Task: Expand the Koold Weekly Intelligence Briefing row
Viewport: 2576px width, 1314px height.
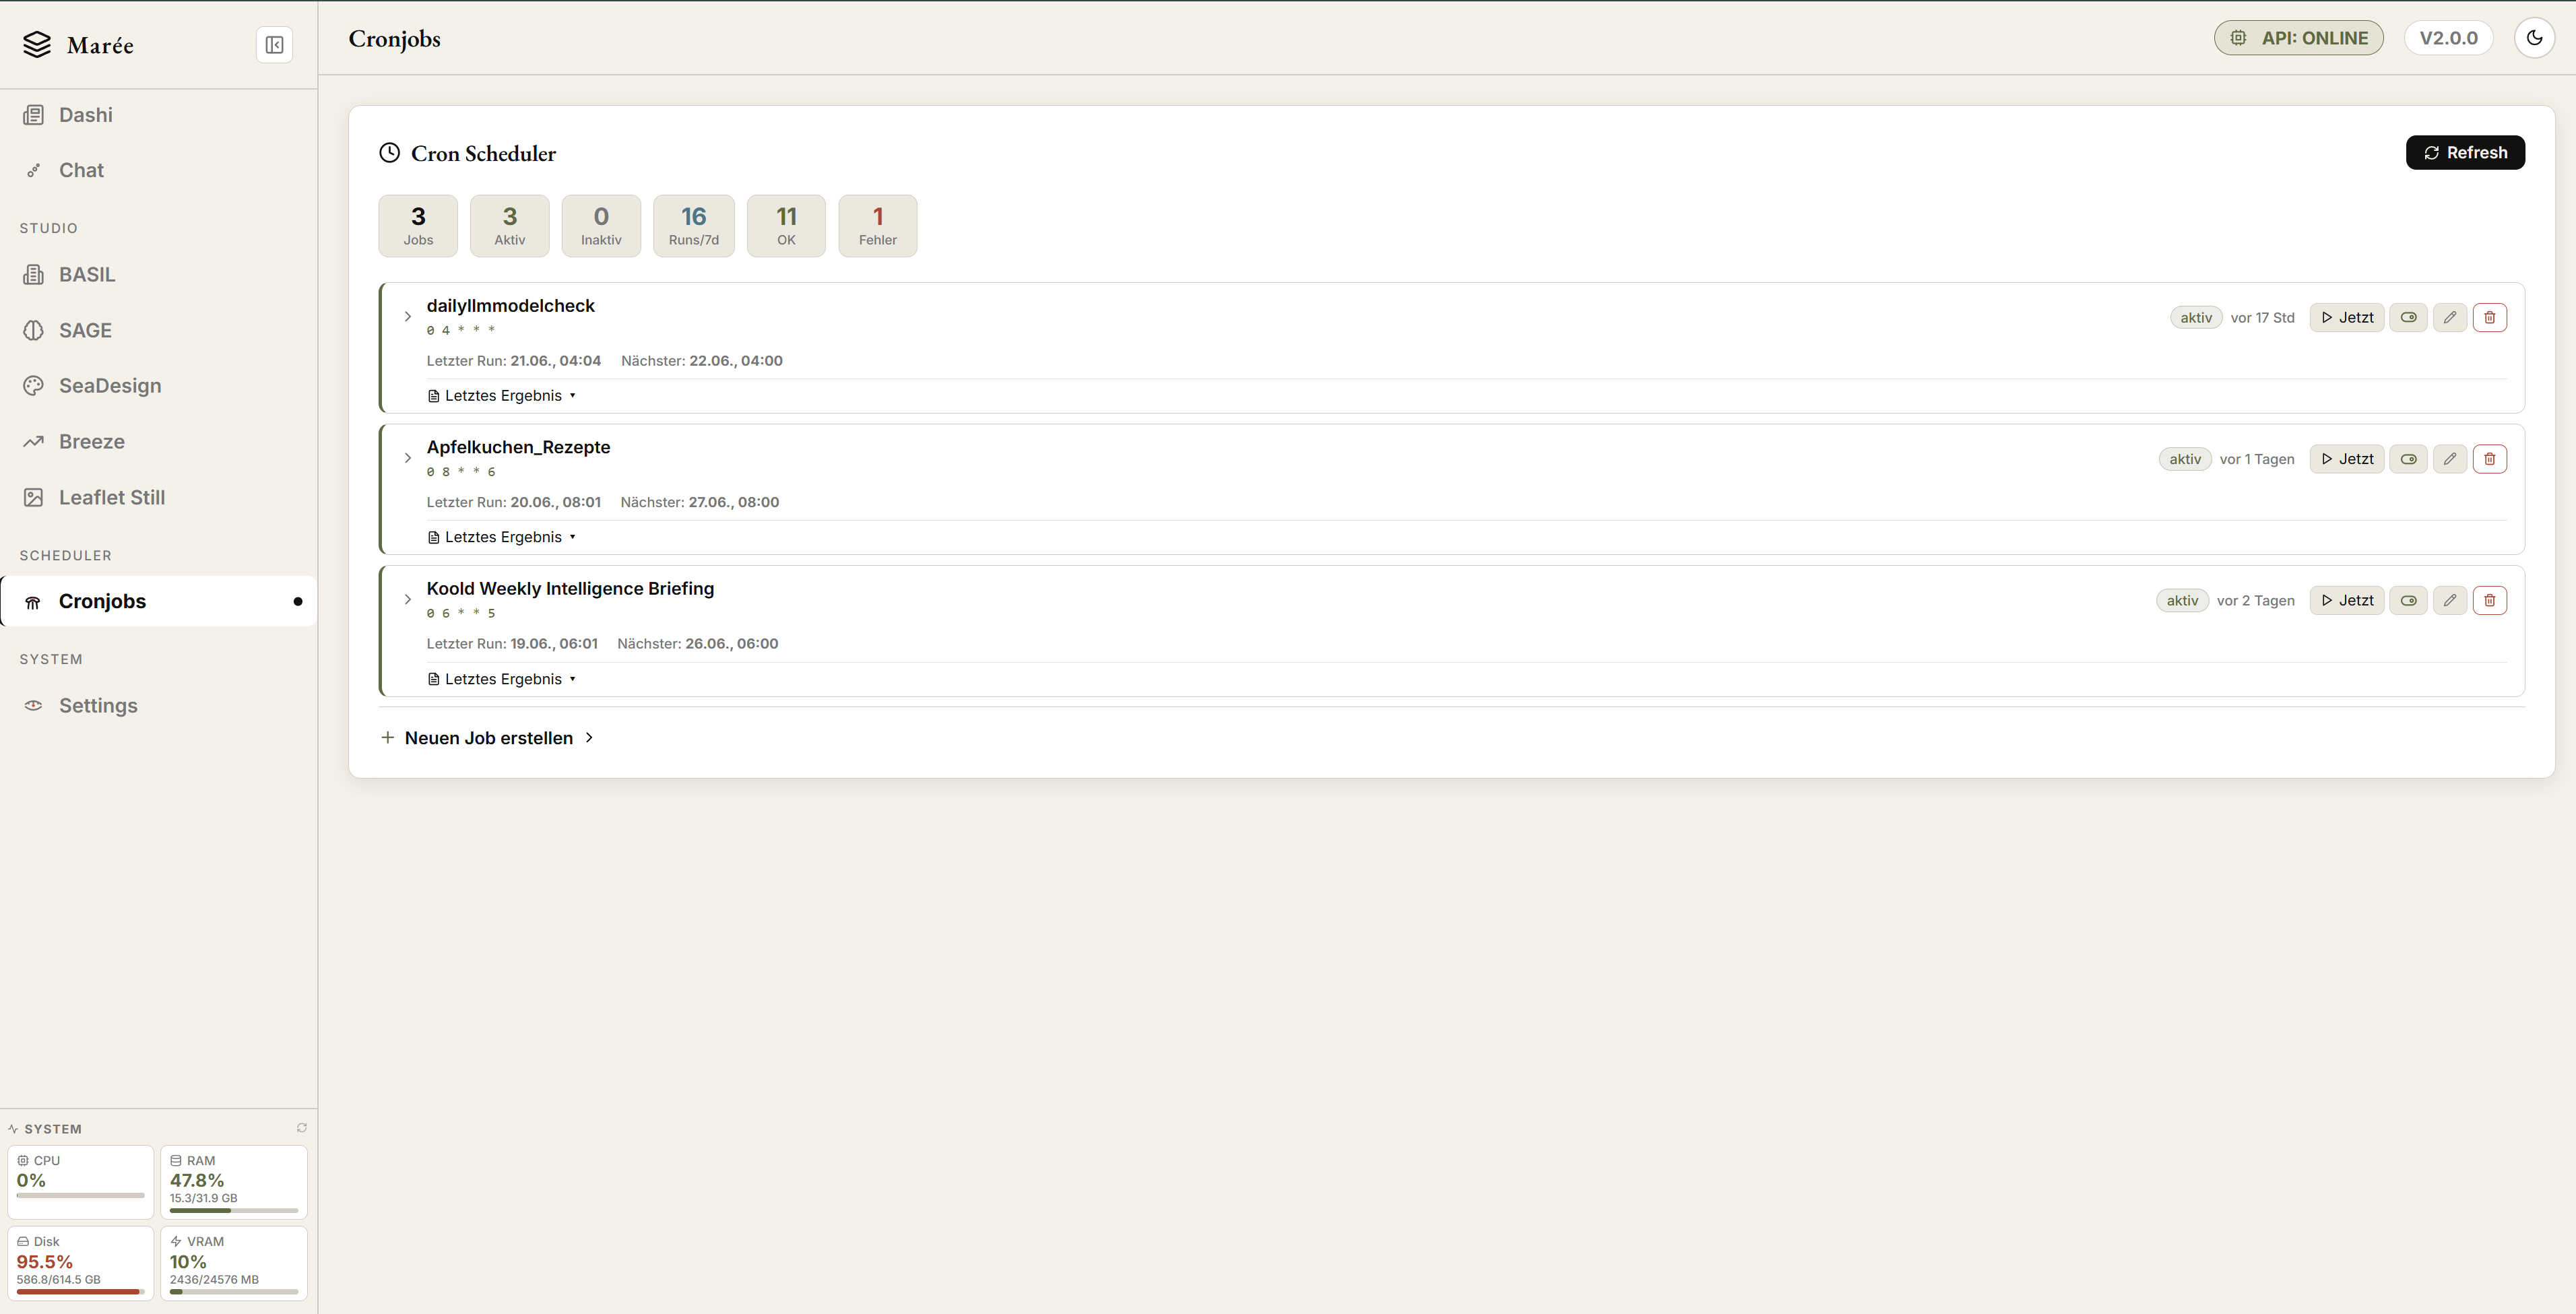Action: click(x=407, y=600)
